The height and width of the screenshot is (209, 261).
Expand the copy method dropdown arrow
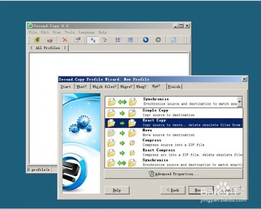(x=240, y=102)
